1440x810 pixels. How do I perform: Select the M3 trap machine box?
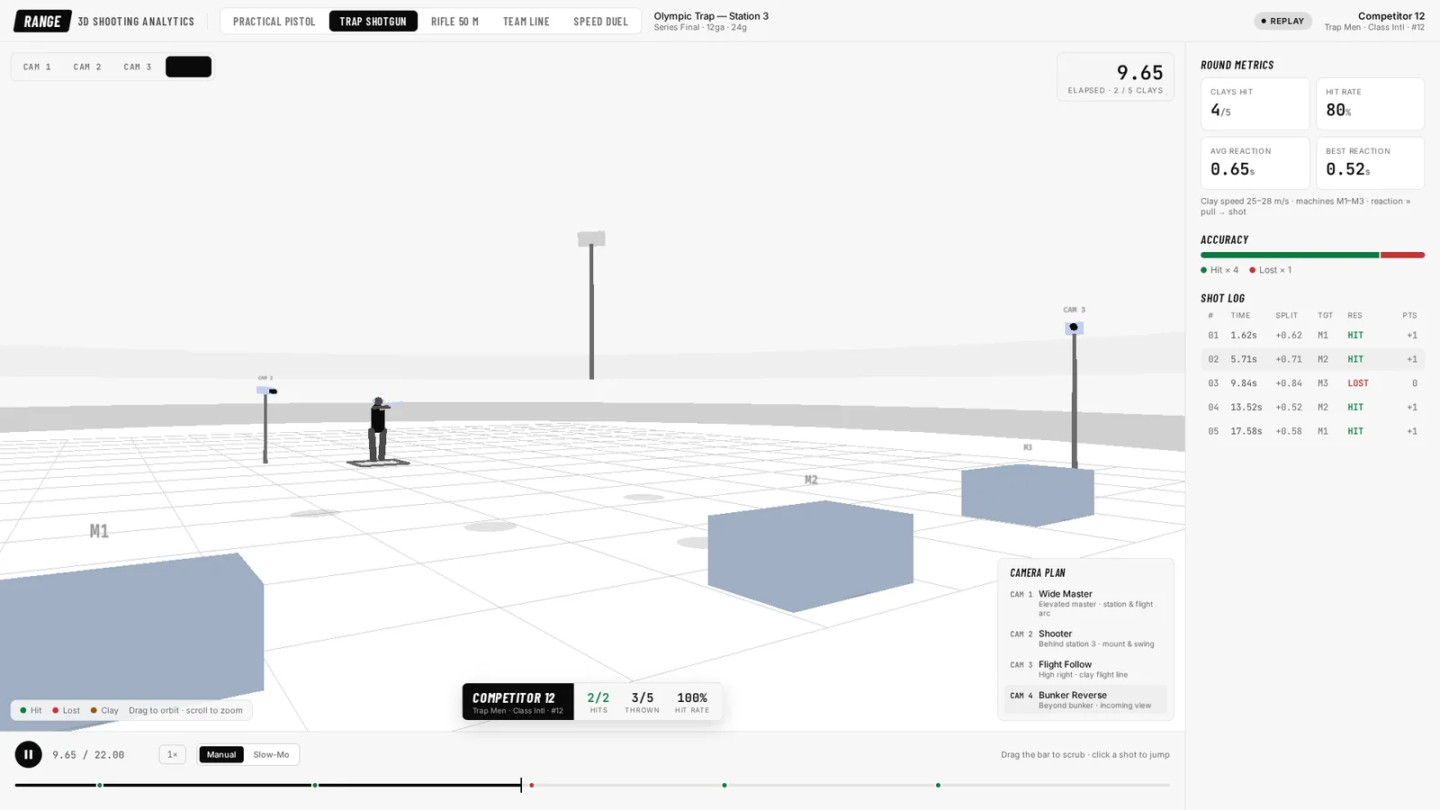pyautogui.click(x=1028, y=494)
